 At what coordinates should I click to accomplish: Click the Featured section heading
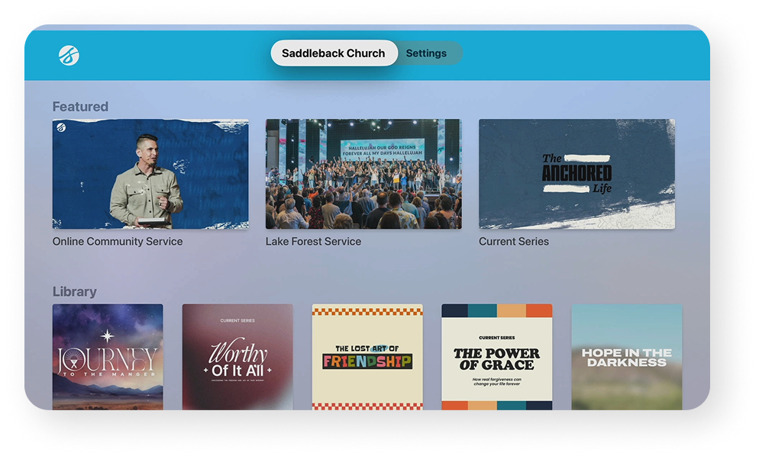80,107
